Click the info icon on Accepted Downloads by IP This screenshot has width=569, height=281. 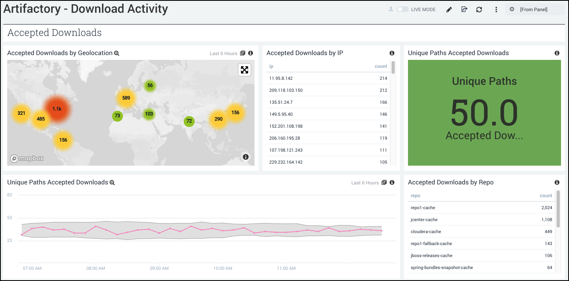tap(392, 53)
